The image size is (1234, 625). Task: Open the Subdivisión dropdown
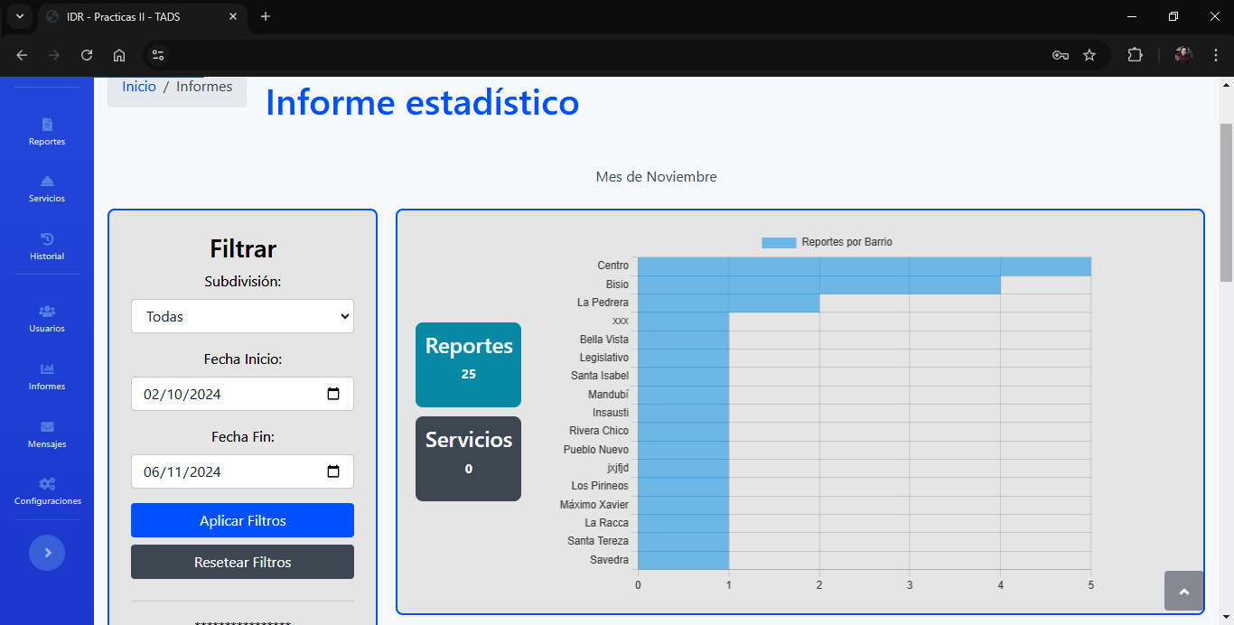click(242, 316)
